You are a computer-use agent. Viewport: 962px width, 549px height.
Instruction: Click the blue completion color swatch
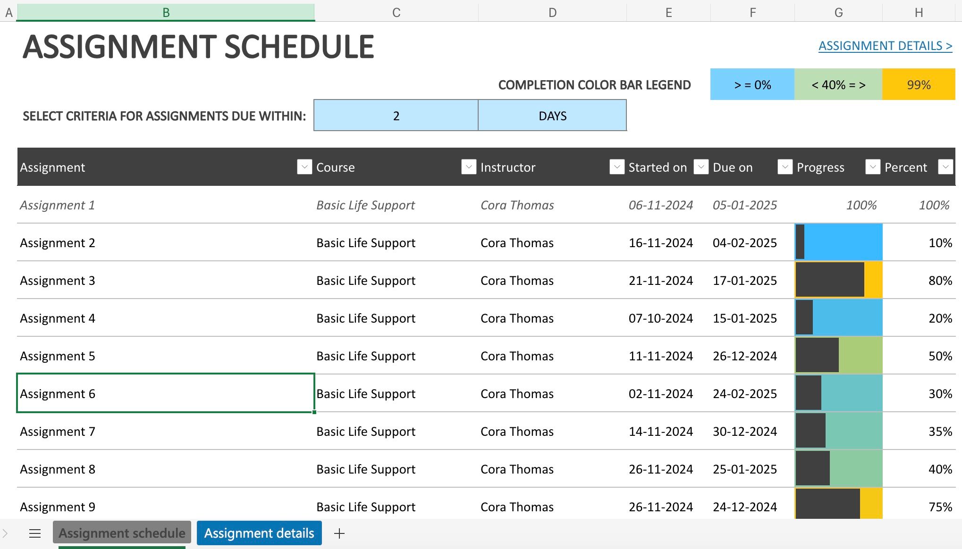coord(752,84)
